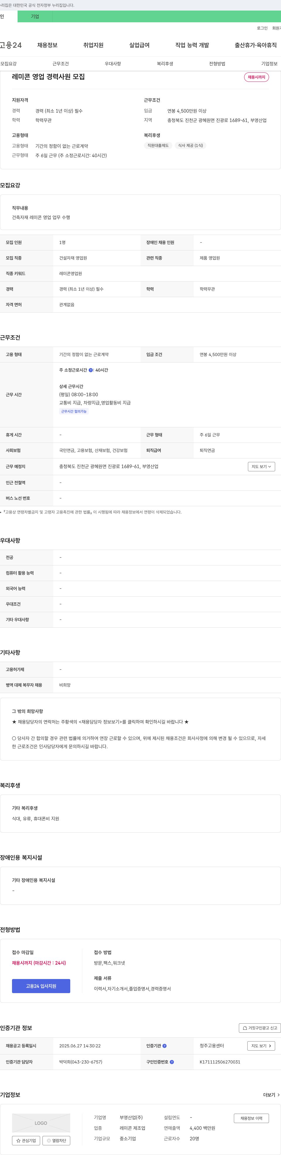281x1155 pixels.
Task: Jump to 전형방법 section tab
Action: (x=217, y=64)
